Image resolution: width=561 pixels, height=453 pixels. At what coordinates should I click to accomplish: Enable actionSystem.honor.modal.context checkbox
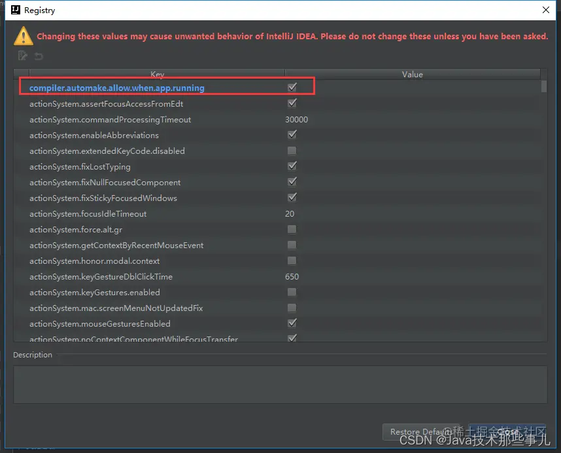(292, 261)
